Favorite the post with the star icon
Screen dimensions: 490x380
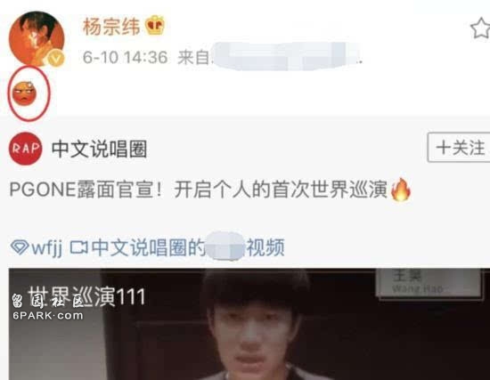click(480, 28)
